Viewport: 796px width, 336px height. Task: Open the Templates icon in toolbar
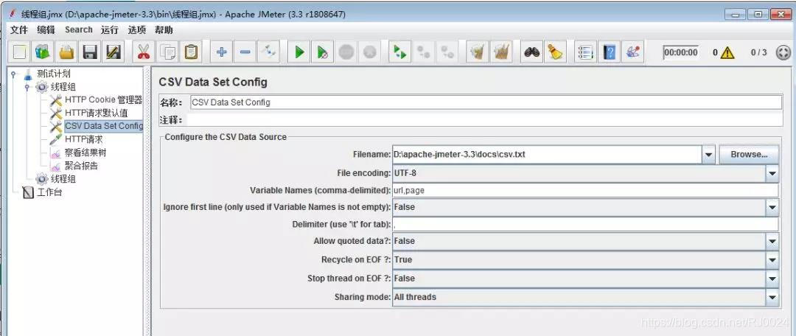point(43,52)
